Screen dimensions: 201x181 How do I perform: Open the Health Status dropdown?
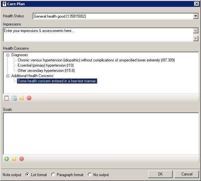(195, 16)
